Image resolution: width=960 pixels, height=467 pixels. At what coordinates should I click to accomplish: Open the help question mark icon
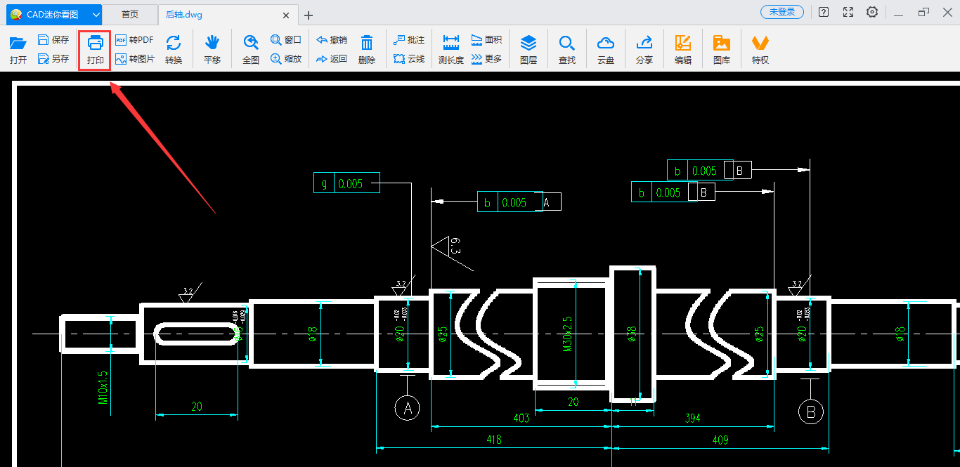[824, 12]
